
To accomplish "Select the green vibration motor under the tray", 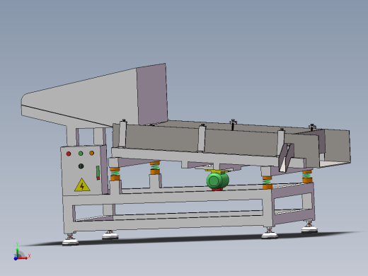I will pos(217,180).
